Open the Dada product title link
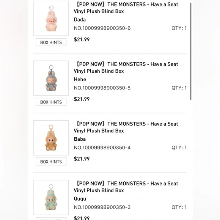 [126, 8]
